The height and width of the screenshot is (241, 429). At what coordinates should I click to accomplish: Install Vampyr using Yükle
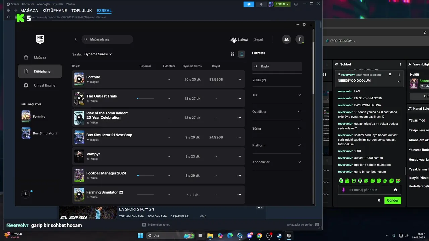tap(92, 159)
